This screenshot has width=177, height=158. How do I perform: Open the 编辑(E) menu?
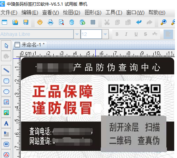tap(30, 12)
